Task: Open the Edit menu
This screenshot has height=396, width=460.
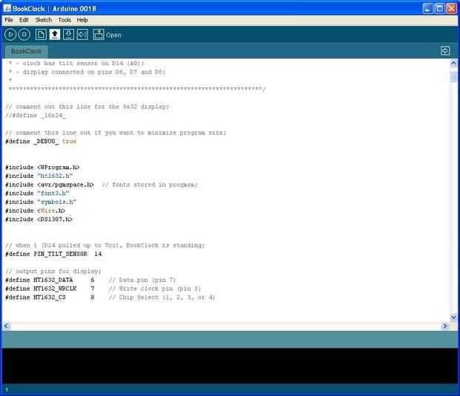Action: (x=24, y=20)
